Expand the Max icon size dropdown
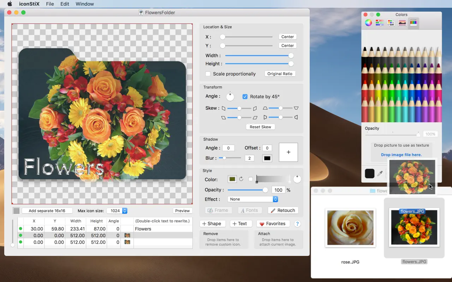The height and width of the screenshot is (282, 452). click(x=117, y=211)
